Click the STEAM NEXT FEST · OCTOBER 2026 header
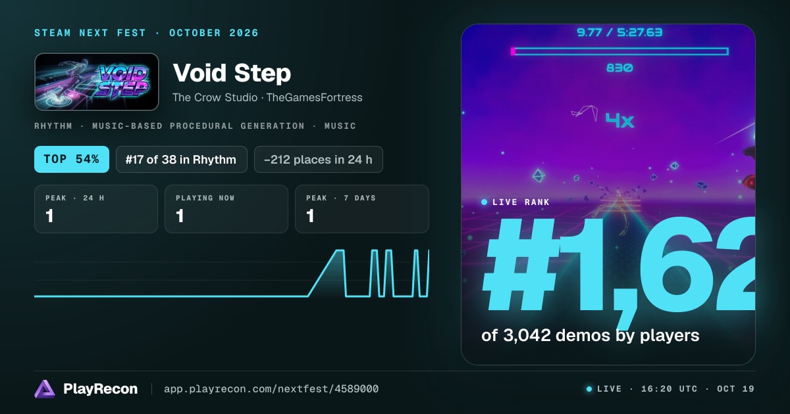Screen dimensions: 790x414 pyautogui.click(x=147, y=33)
